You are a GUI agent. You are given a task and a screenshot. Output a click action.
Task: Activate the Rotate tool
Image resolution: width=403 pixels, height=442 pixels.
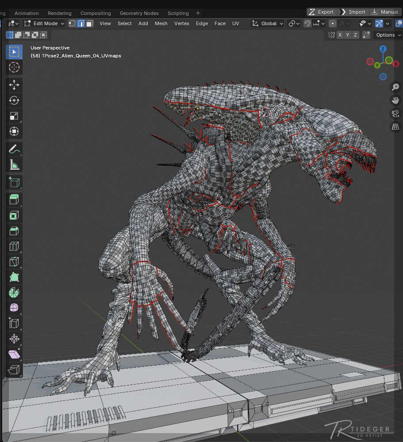pos(14,100)
